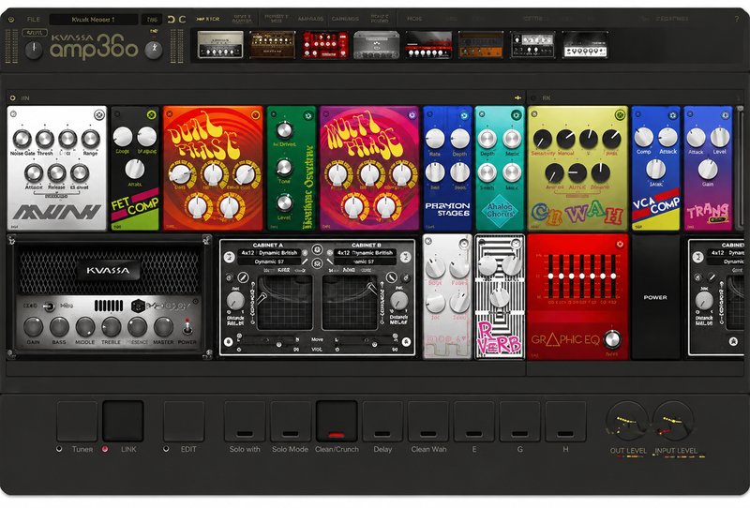Click the TREBLE knob on Kuassa amp

click(x=111, y=327)
